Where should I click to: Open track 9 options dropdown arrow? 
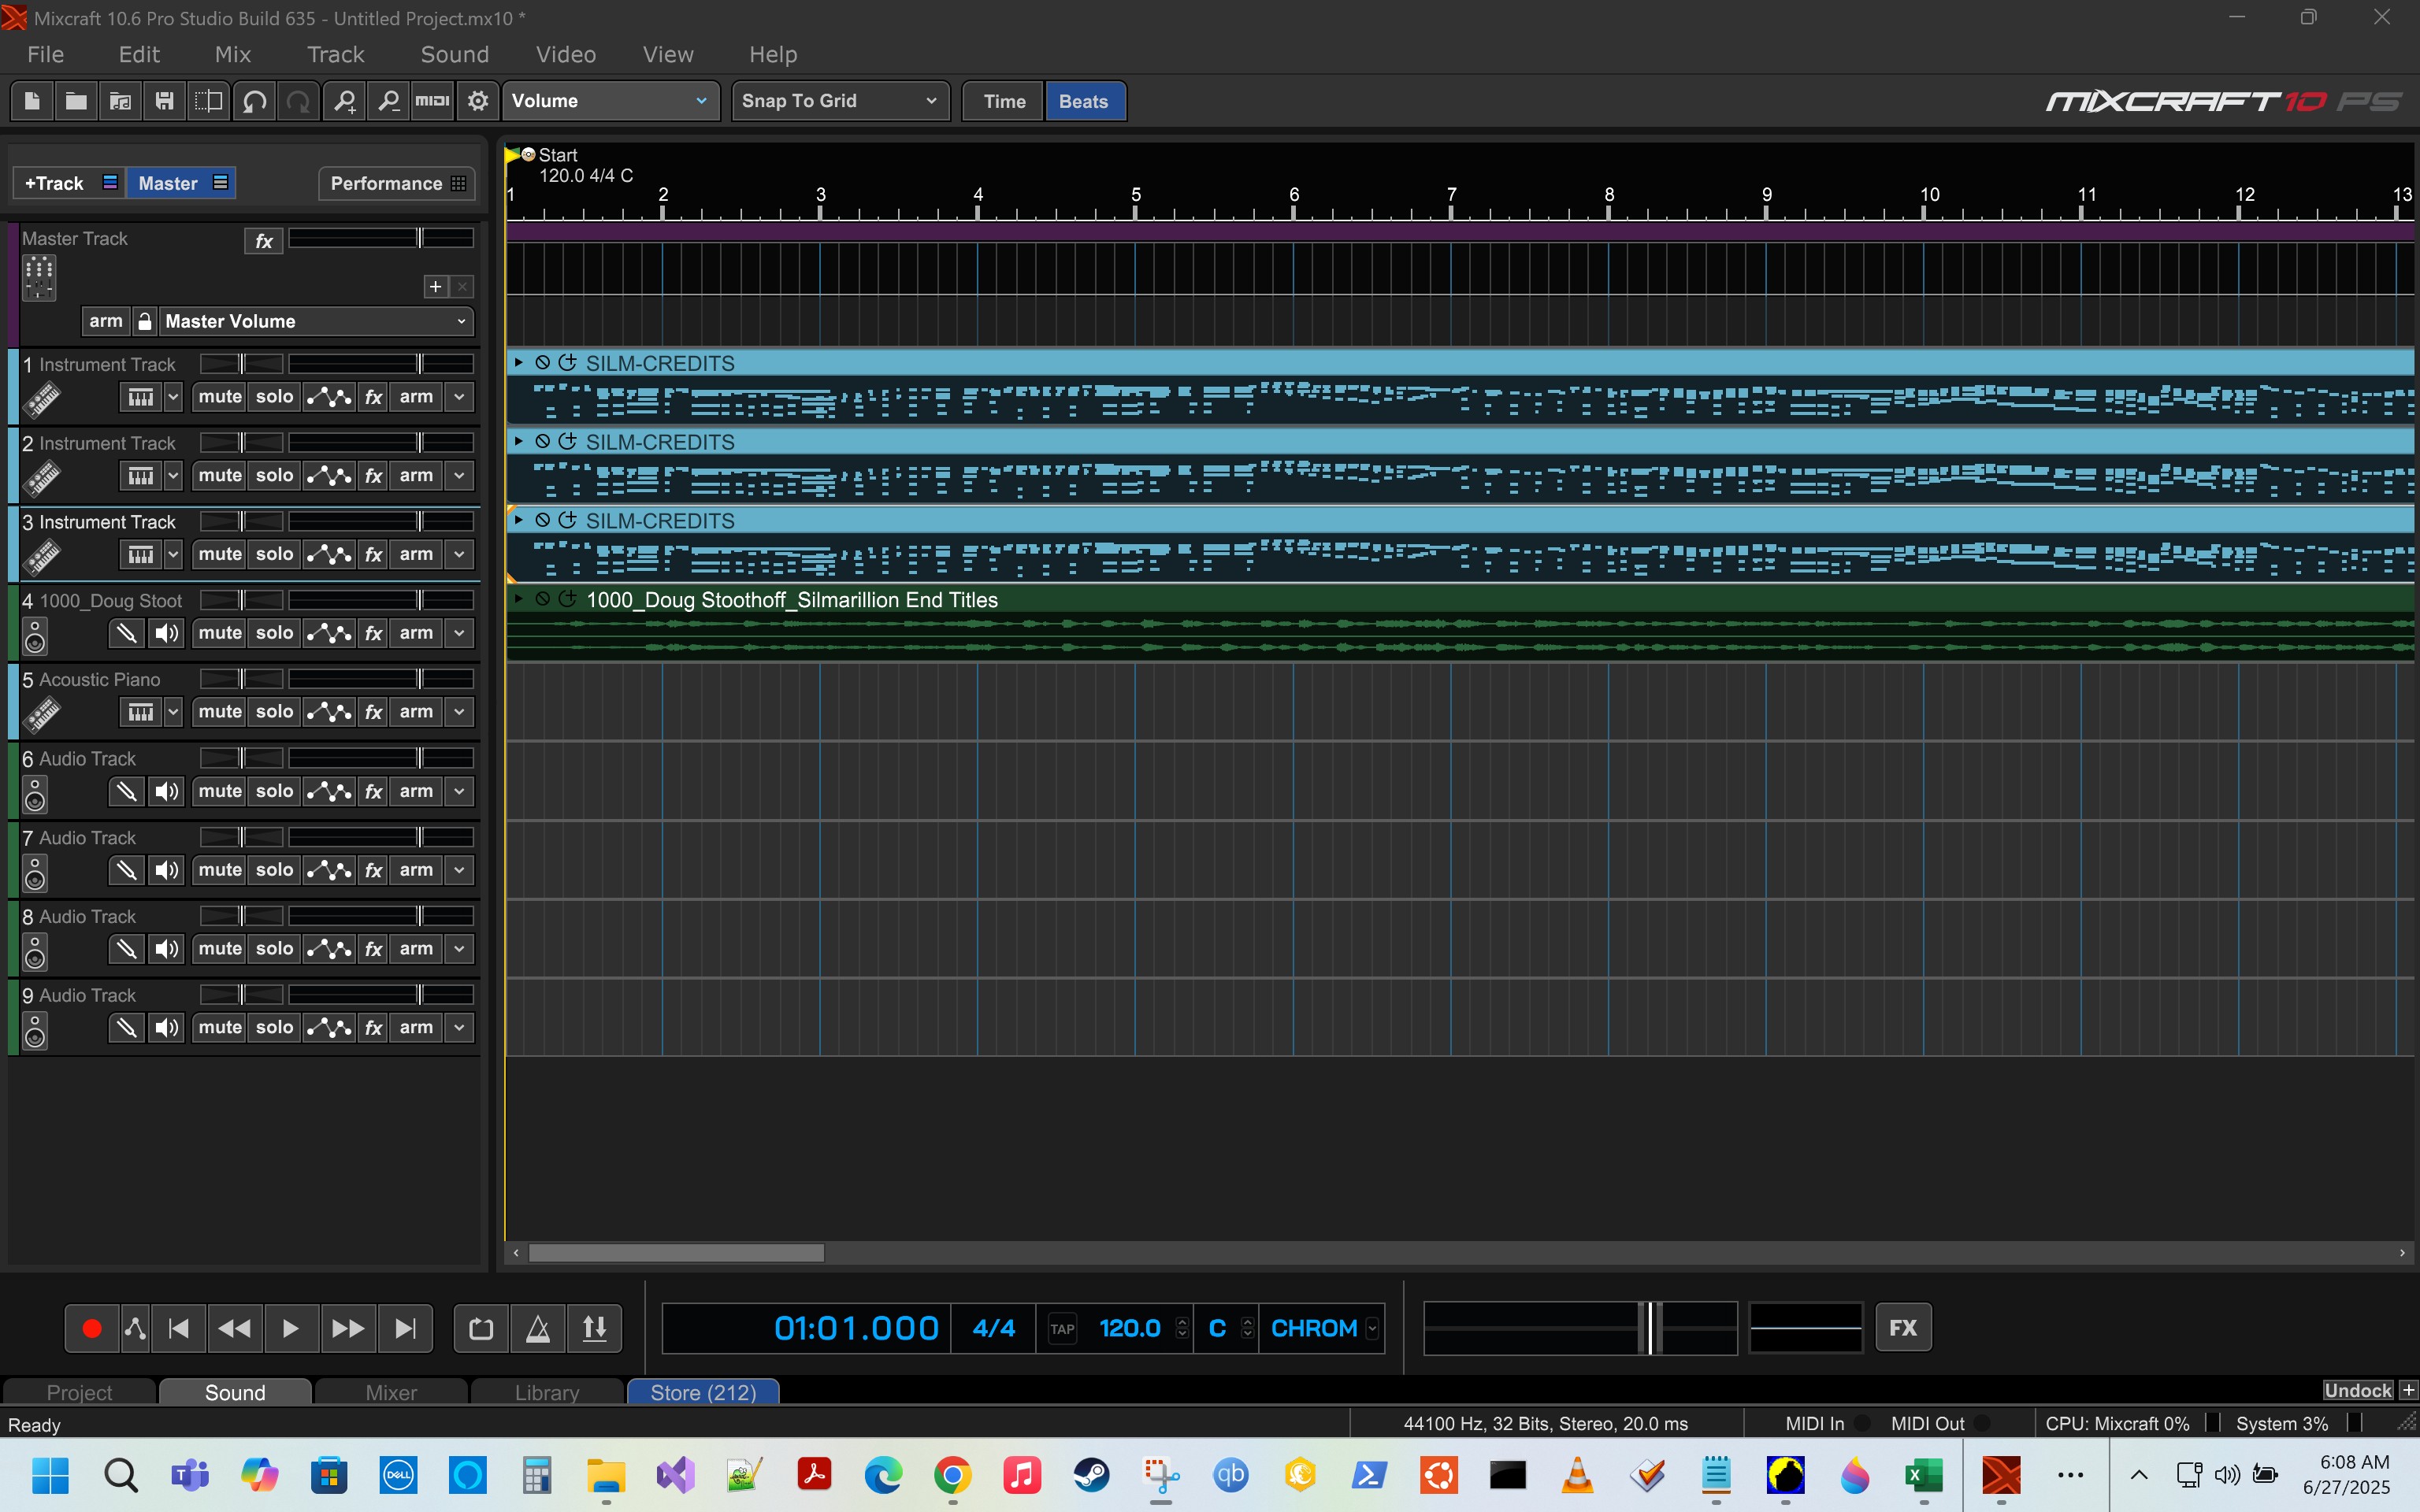460,1028
